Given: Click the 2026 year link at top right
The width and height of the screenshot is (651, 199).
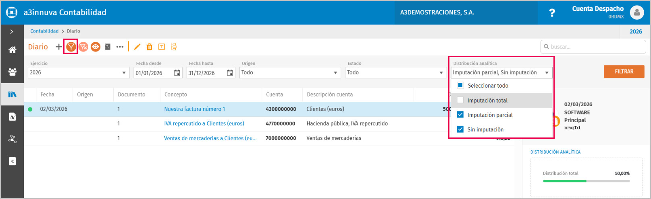Looking at the screenshot, I should pos(636,31).
